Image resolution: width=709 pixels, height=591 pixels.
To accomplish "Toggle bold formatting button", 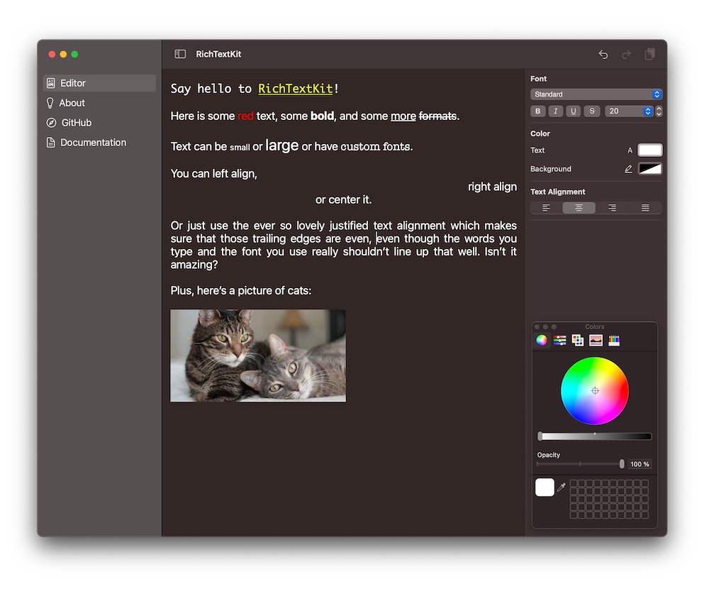I will point(537,111).
